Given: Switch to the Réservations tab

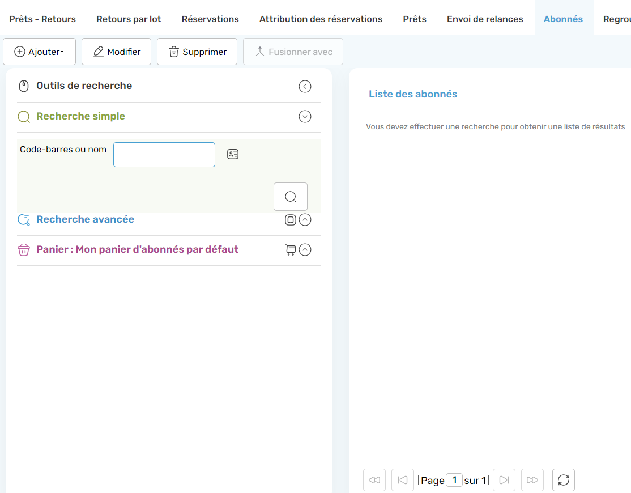Looking at the screenshot, I should tap(210, 18).
